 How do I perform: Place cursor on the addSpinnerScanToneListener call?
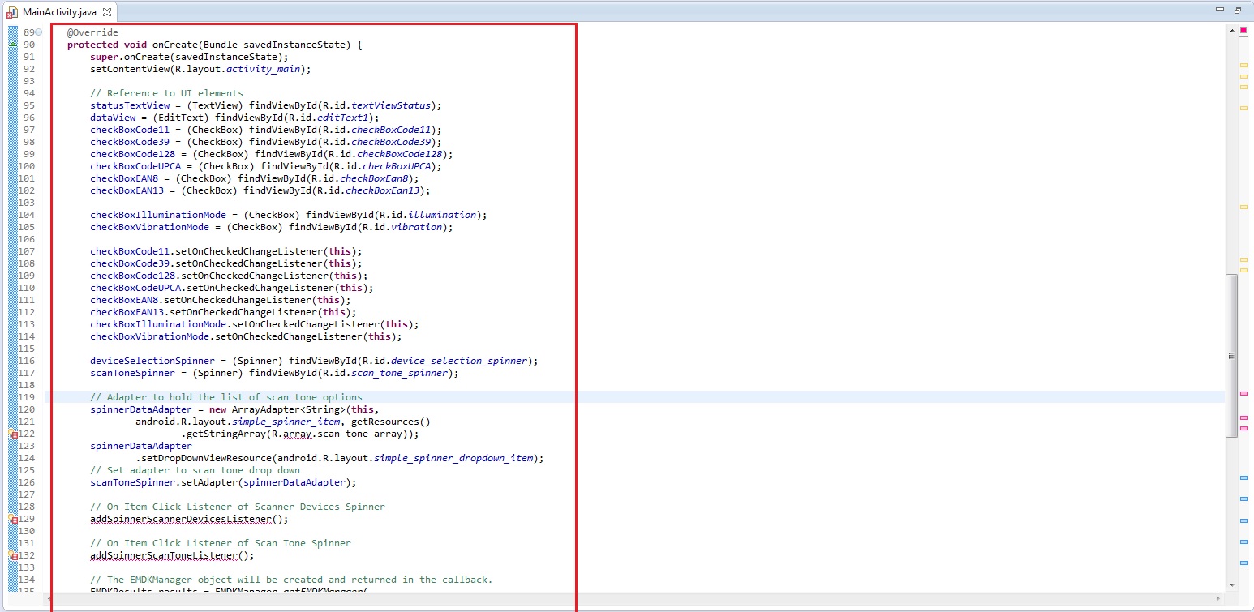click(x=171, y=556)
